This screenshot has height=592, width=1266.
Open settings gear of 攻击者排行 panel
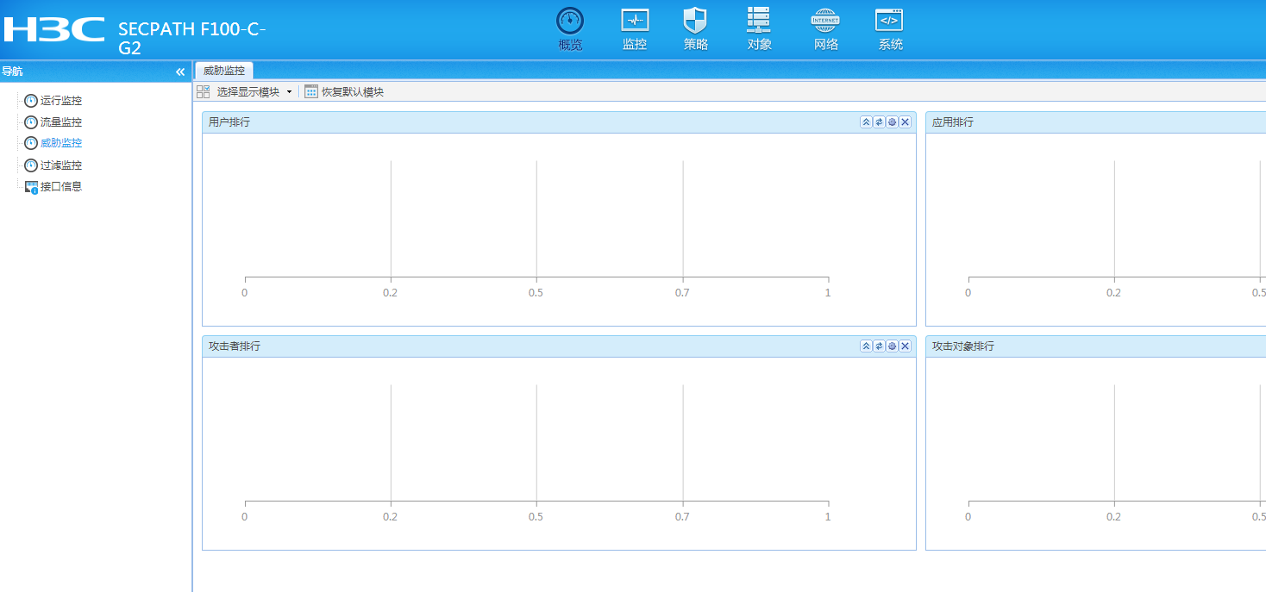click(x=892, y=346)
